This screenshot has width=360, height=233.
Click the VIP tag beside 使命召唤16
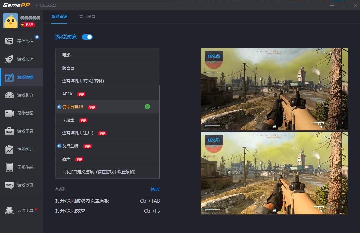tap(92, 107)
